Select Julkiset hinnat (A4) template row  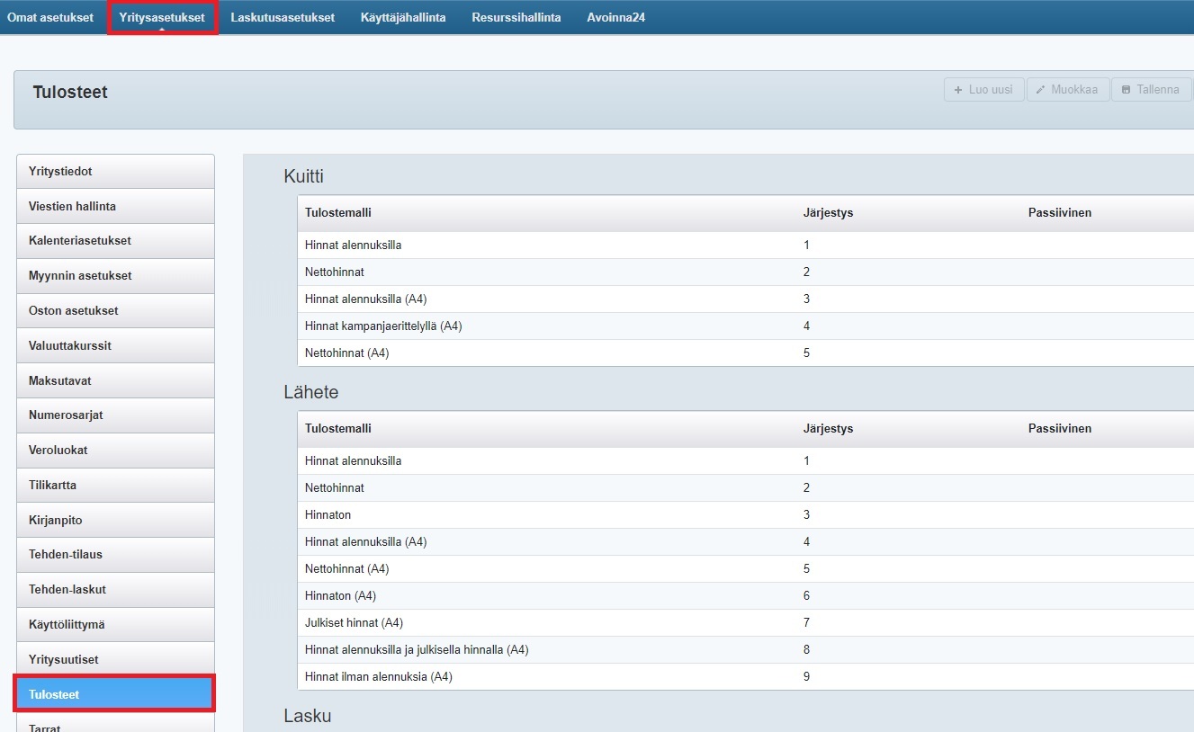click(354, 622)
